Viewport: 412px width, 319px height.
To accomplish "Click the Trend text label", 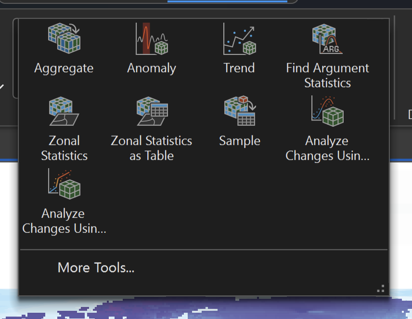I will point(239,68).
